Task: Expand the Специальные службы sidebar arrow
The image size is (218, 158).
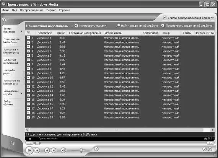Action: (21, 94)
